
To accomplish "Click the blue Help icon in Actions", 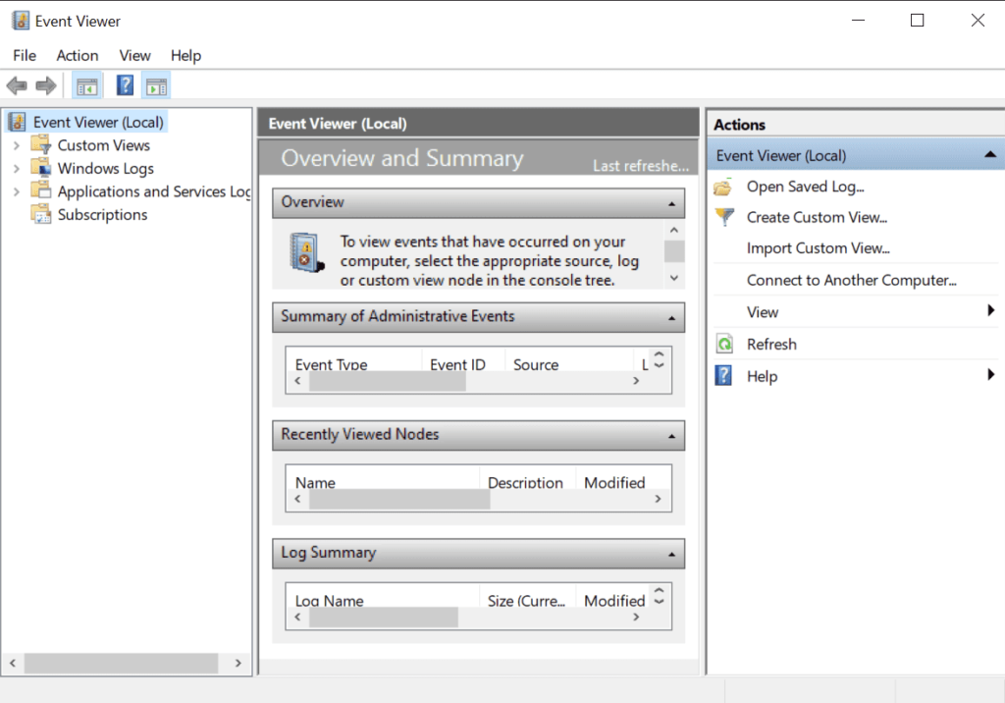I will [723, 375].
